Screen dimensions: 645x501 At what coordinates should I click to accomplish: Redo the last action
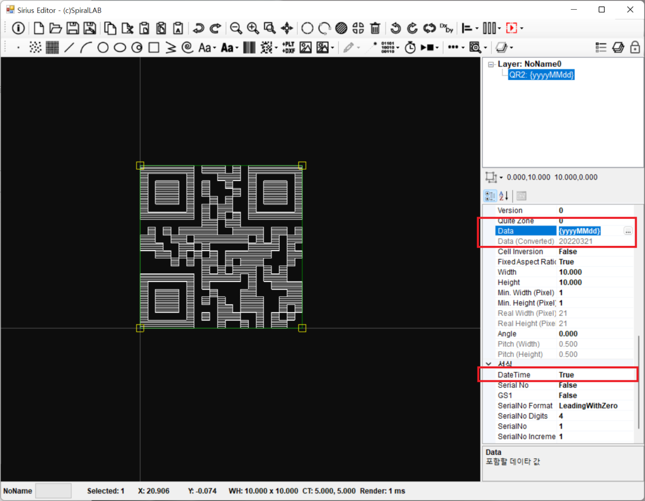215,28
